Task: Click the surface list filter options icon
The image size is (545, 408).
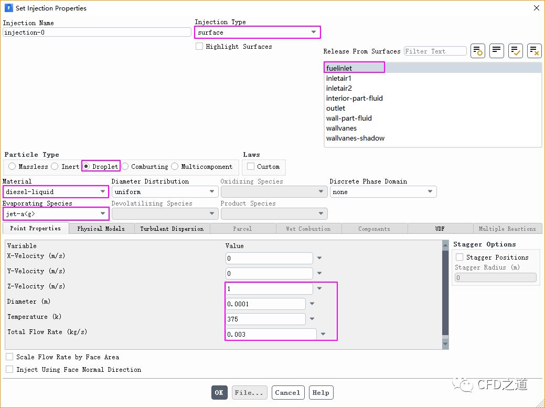Action: click(478, 51)
